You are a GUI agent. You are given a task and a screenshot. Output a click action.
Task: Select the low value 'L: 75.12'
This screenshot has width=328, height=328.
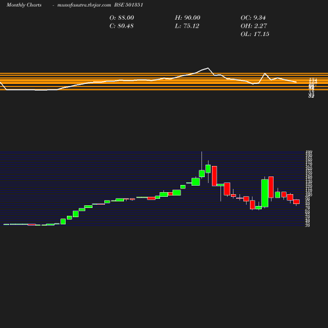(187, 26)
